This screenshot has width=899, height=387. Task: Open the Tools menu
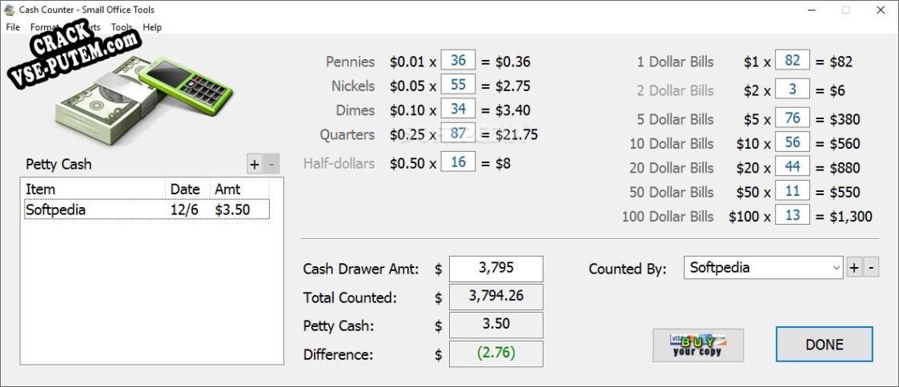click(122, 27)
